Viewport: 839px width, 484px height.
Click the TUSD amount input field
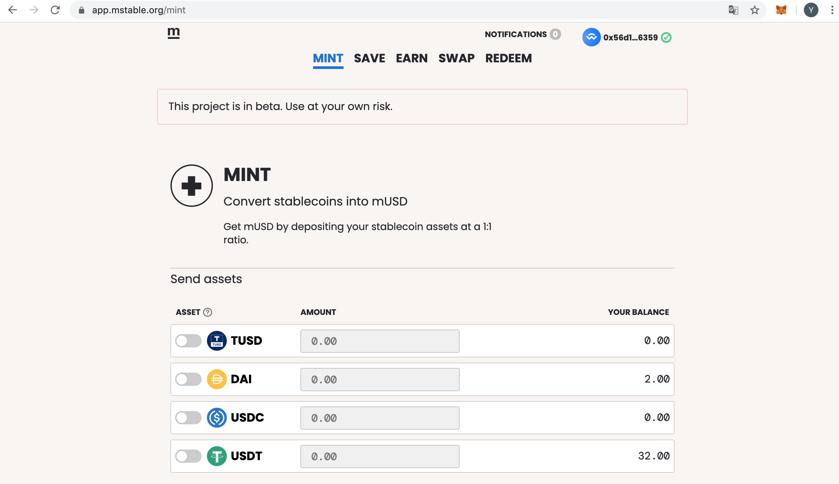pos(380,341)
